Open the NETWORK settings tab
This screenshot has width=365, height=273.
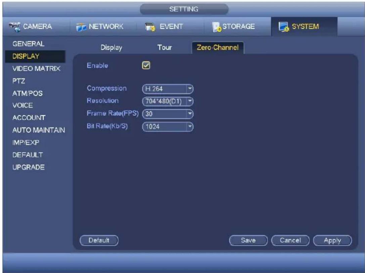[x=103, y=26]
